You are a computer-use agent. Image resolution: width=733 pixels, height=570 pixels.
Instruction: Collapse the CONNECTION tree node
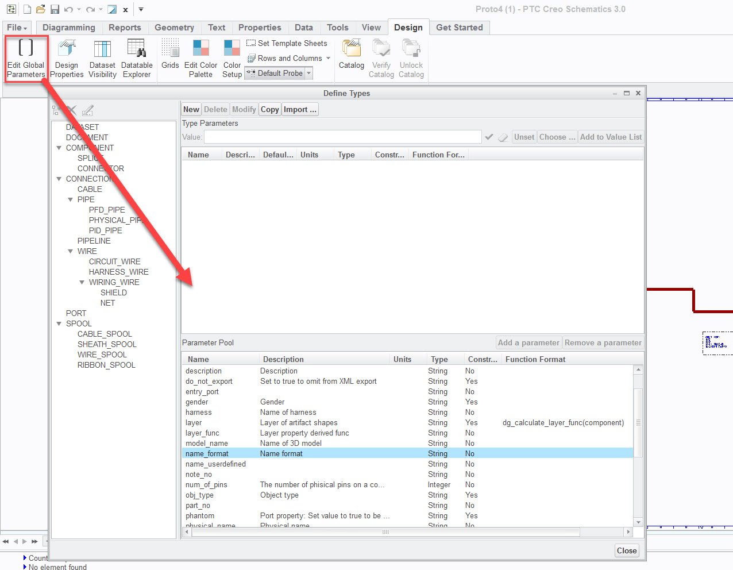(x=59, y=179)
